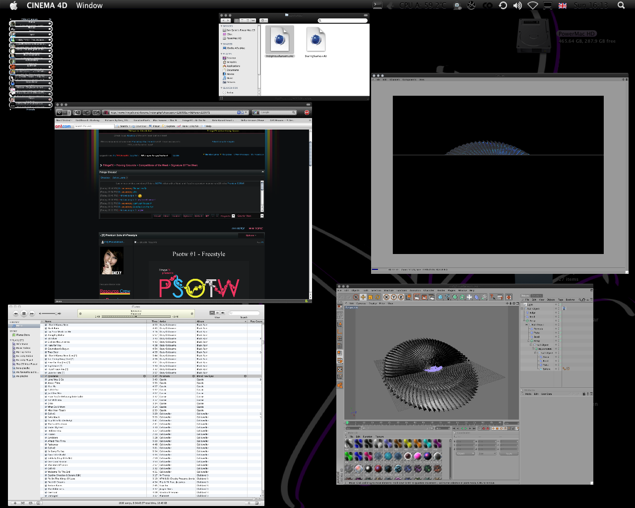Uncheck the song 'Countdown's Begun' in iTunes
Viewport: 635px width, 508px height.
(46, 349)
